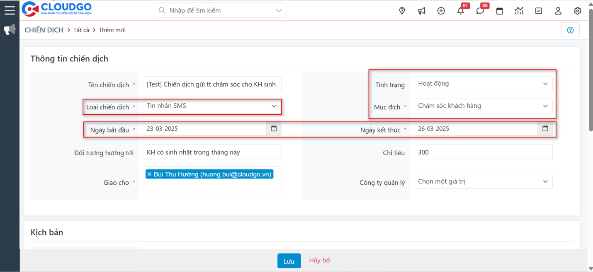Viewport: 593px width, 272px height.
Task: Open the calendar icon in the top bar
Action: pyautogui.click(x=499, y=11)
